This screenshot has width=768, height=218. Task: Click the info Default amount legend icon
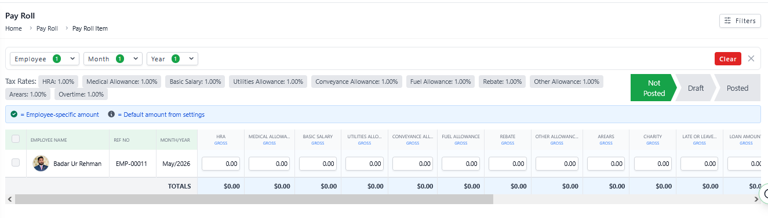pos(111,114)
